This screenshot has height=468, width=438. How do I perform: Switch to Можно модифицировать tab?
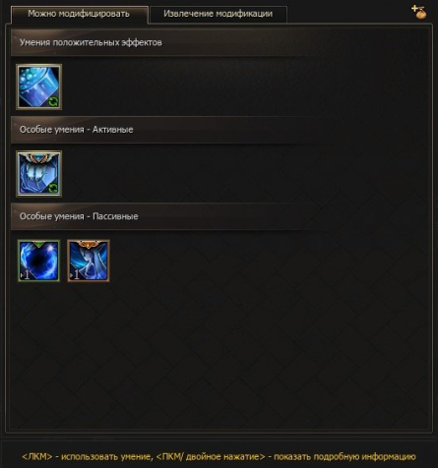click(79, 15)
